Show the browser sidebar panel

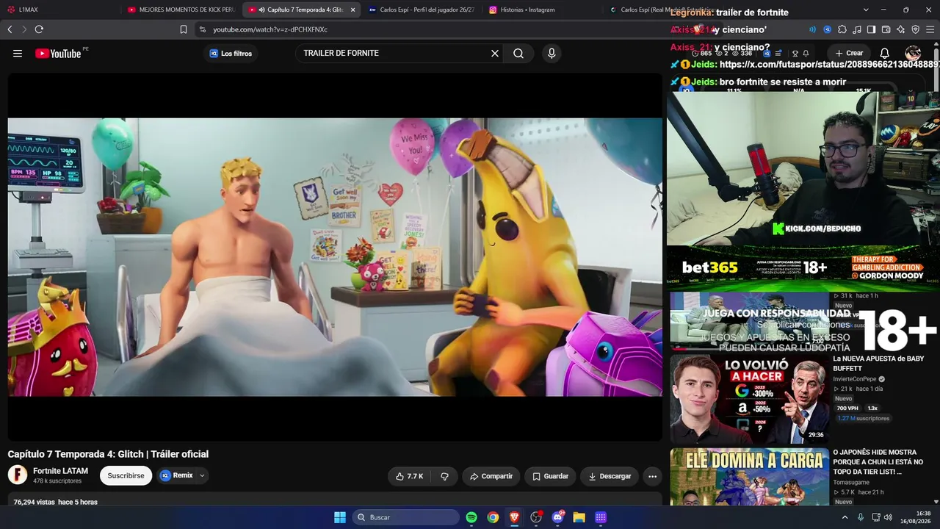click(x=871, y=29)
